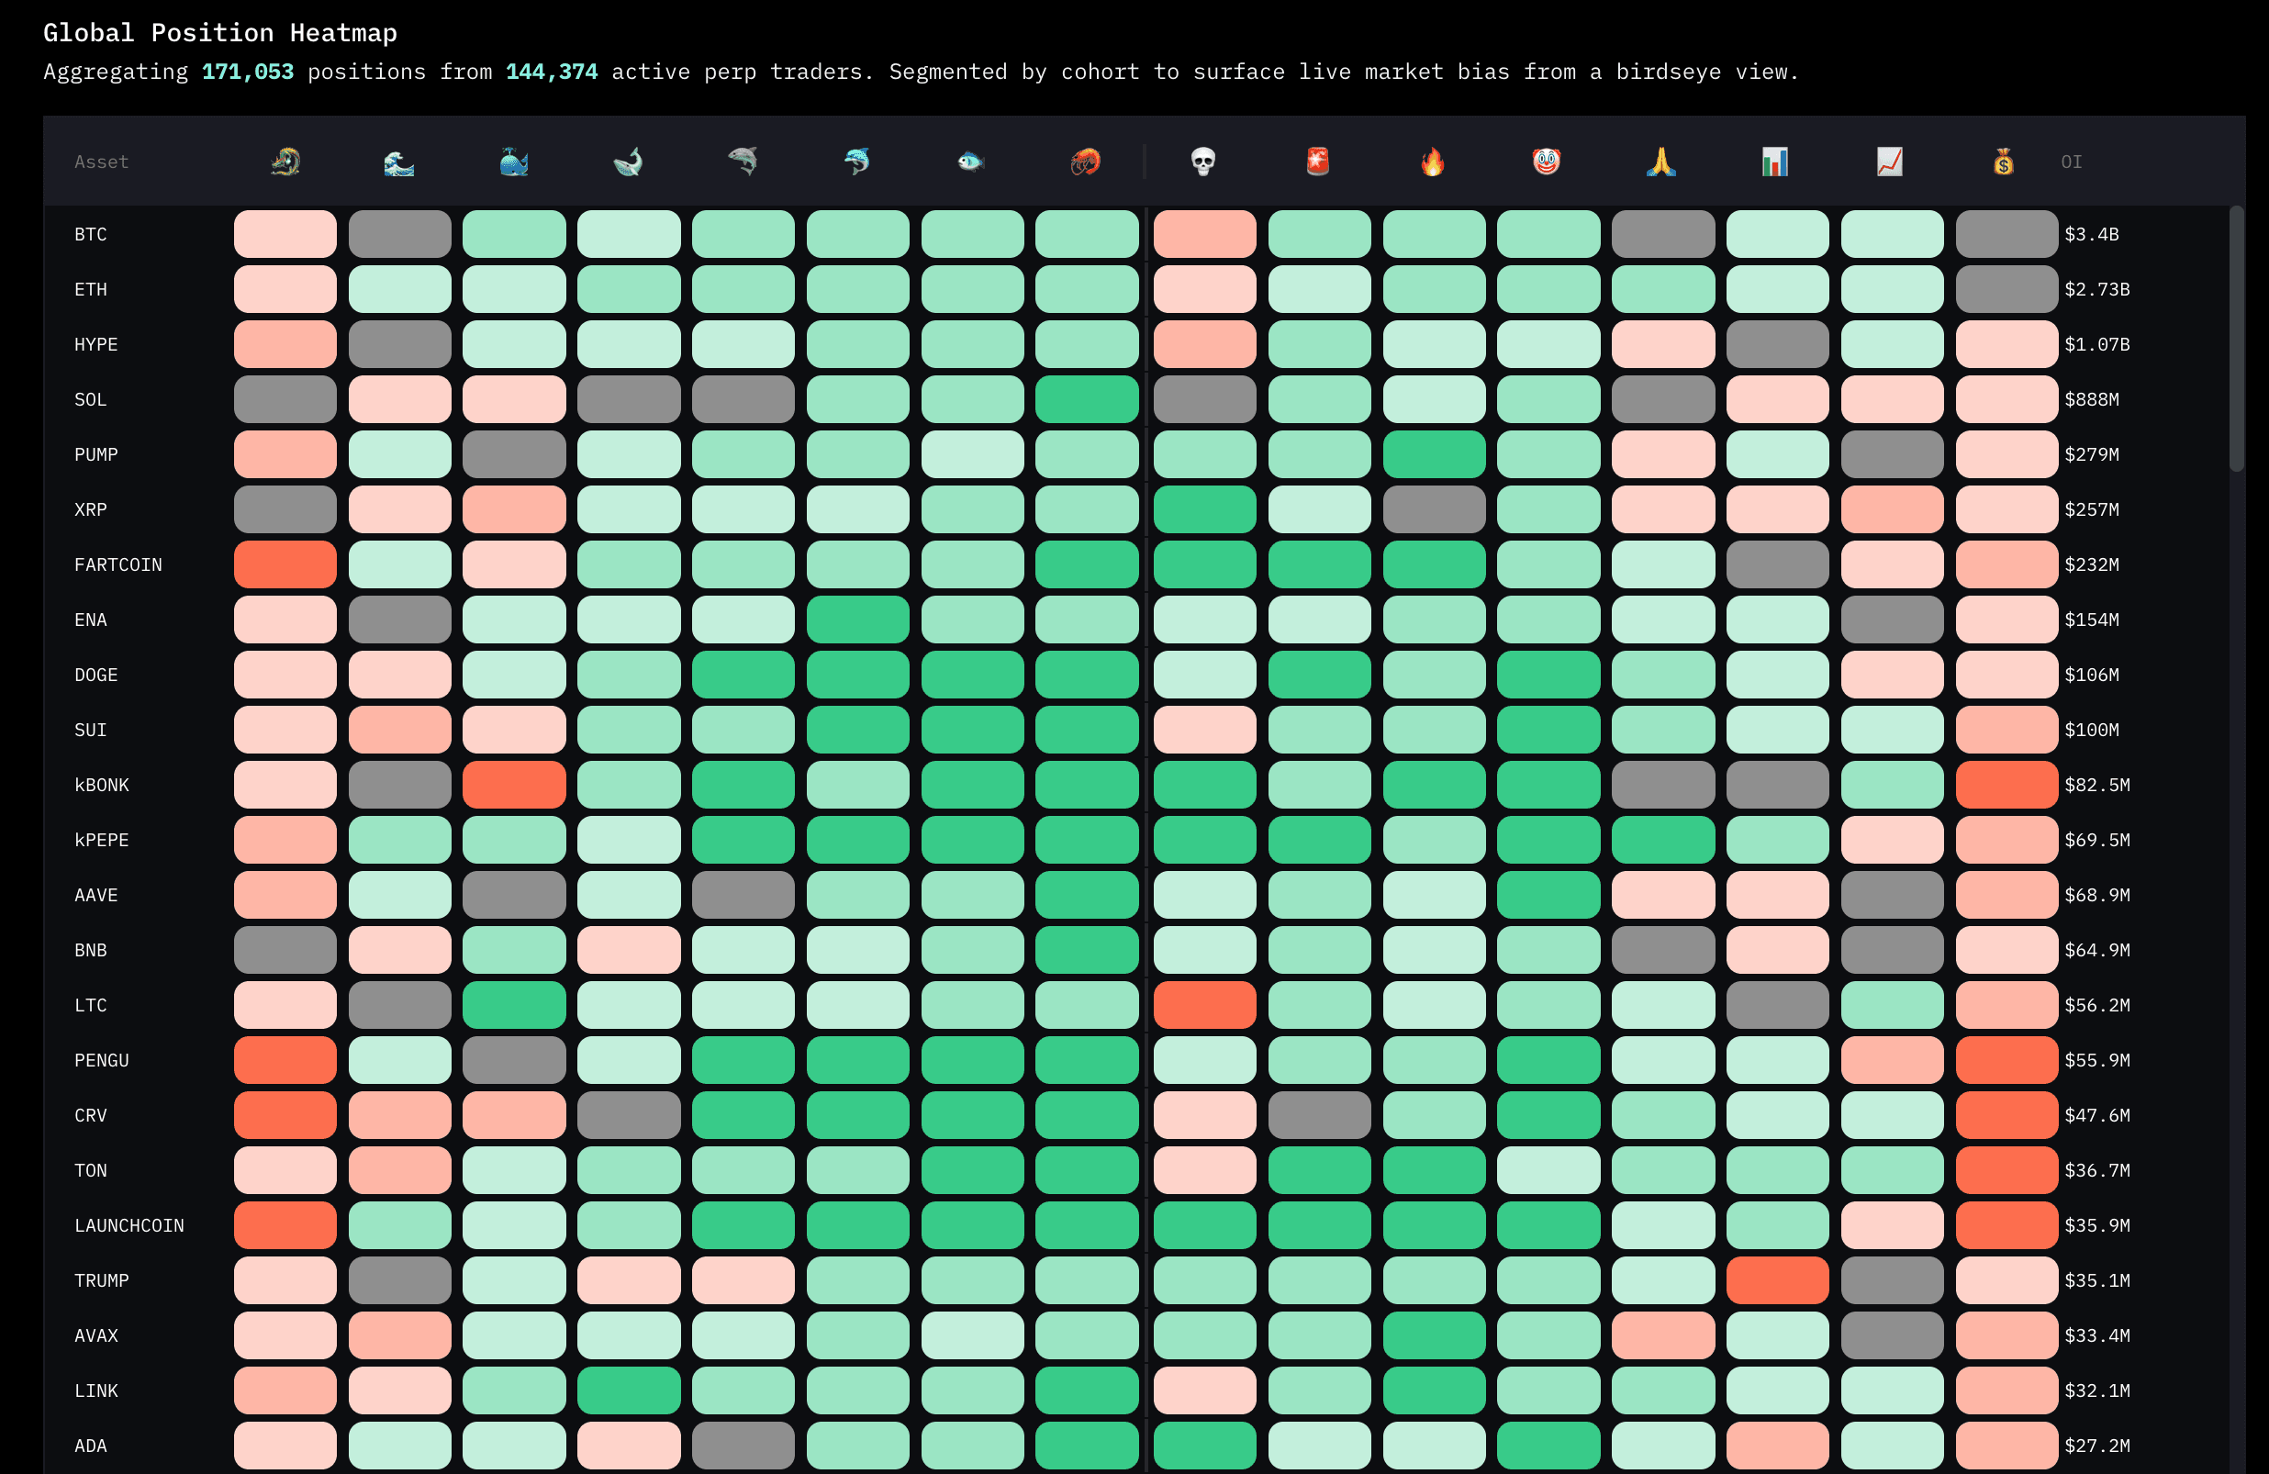Click the $82.5M open interest value
The image size is (2269, 1474).
click(x=2097, y=785)
